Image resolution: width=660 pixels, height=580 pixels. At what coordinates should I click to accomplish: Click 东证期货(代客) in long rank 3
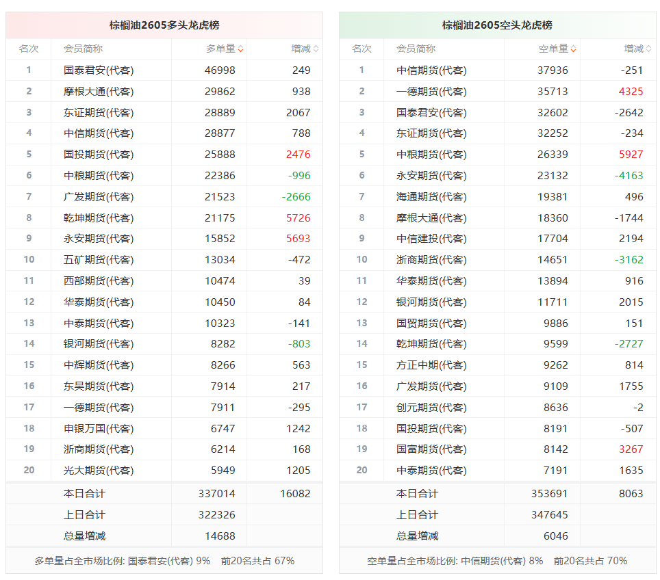[x=99, y=113]
